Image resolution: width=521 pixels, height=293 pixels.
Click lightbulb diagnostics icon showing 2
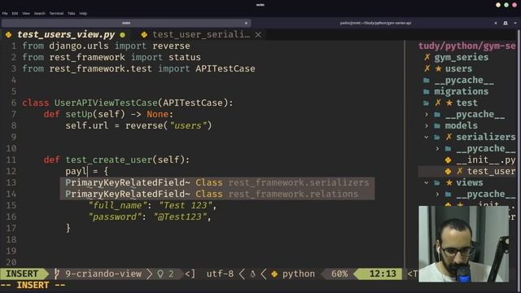pos(160,273)
